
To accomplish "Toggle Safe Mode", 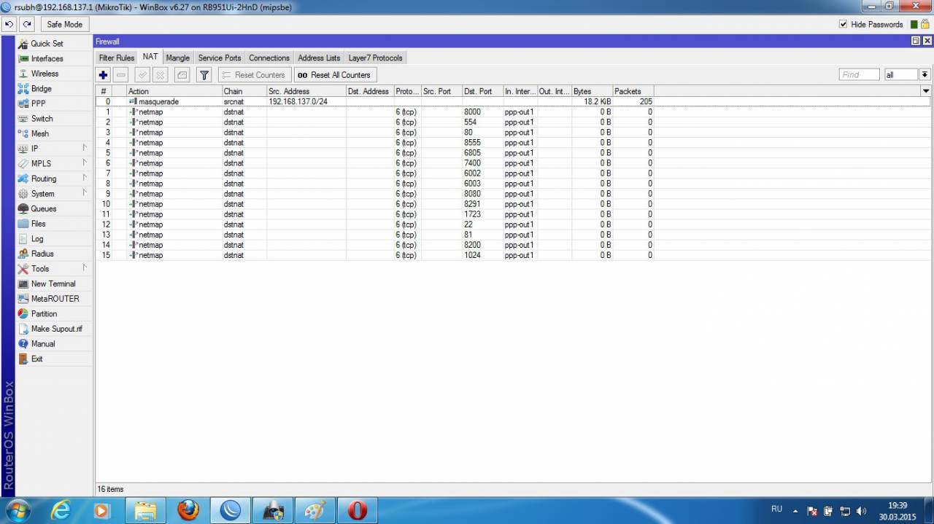I will point(64,24).
